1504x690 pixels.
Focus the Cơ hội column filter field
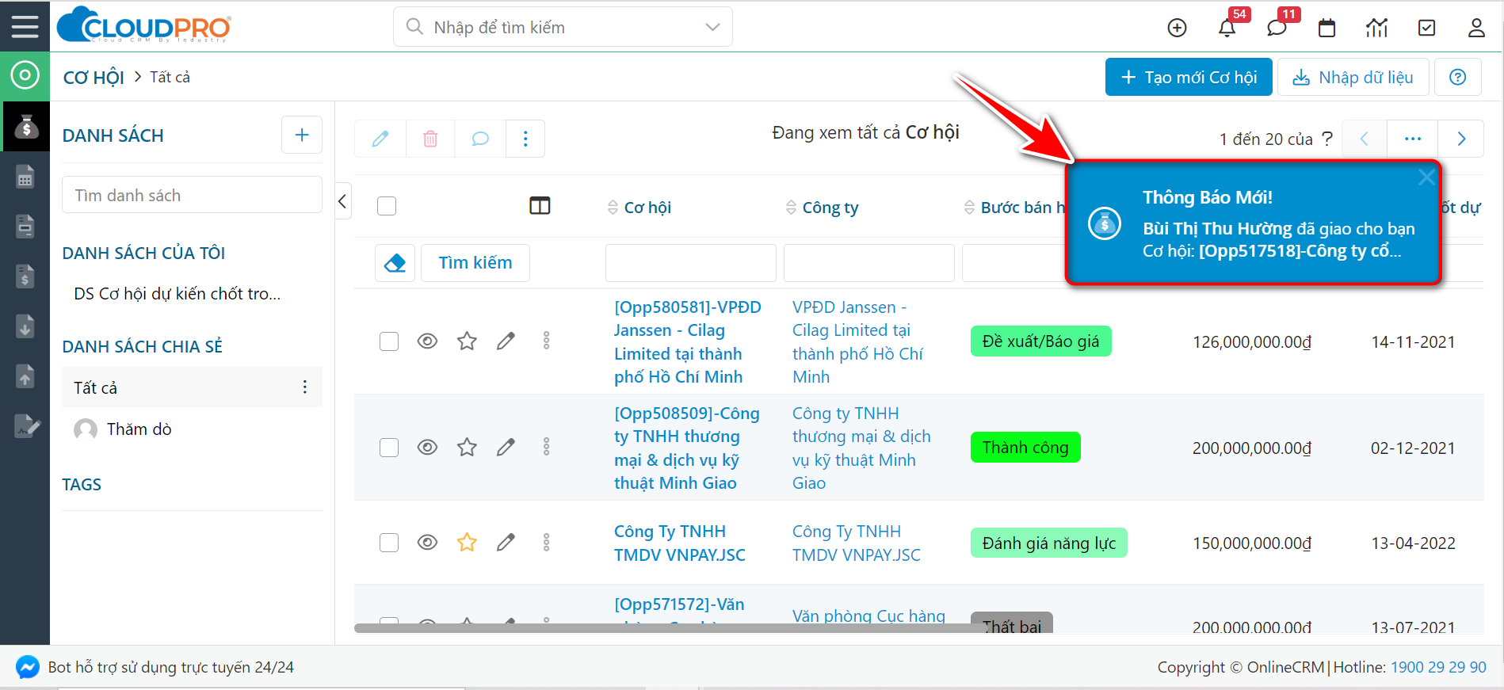click(690, 263)
